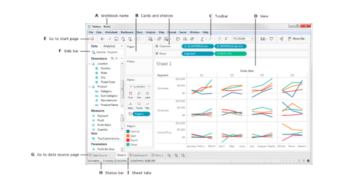Click the Central color swatch in Region legend
This screenshot has width=353, height=180.
click(128, 131)
